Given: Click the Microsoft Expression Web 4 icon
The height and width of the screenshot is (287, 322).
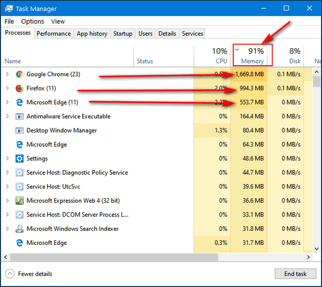Looking at the screenshot, I should [x=19, y=200].
